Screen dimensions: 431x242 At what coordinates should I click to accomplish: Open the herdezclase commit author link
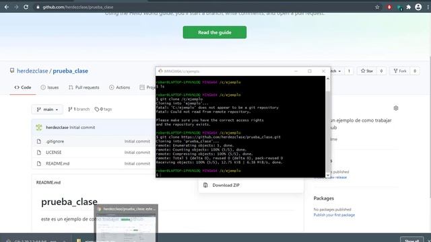(57, 127)
